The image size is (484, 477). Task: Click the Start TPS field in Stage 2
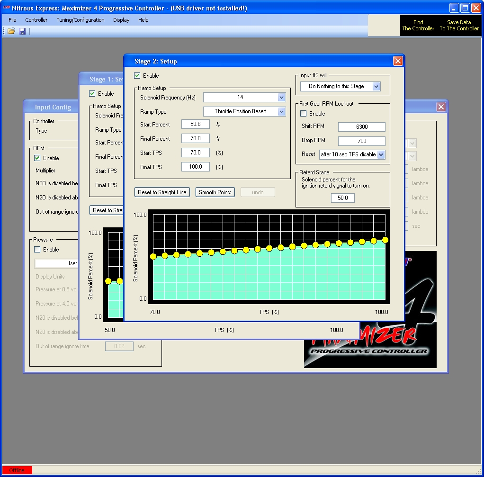coord(196,153)
